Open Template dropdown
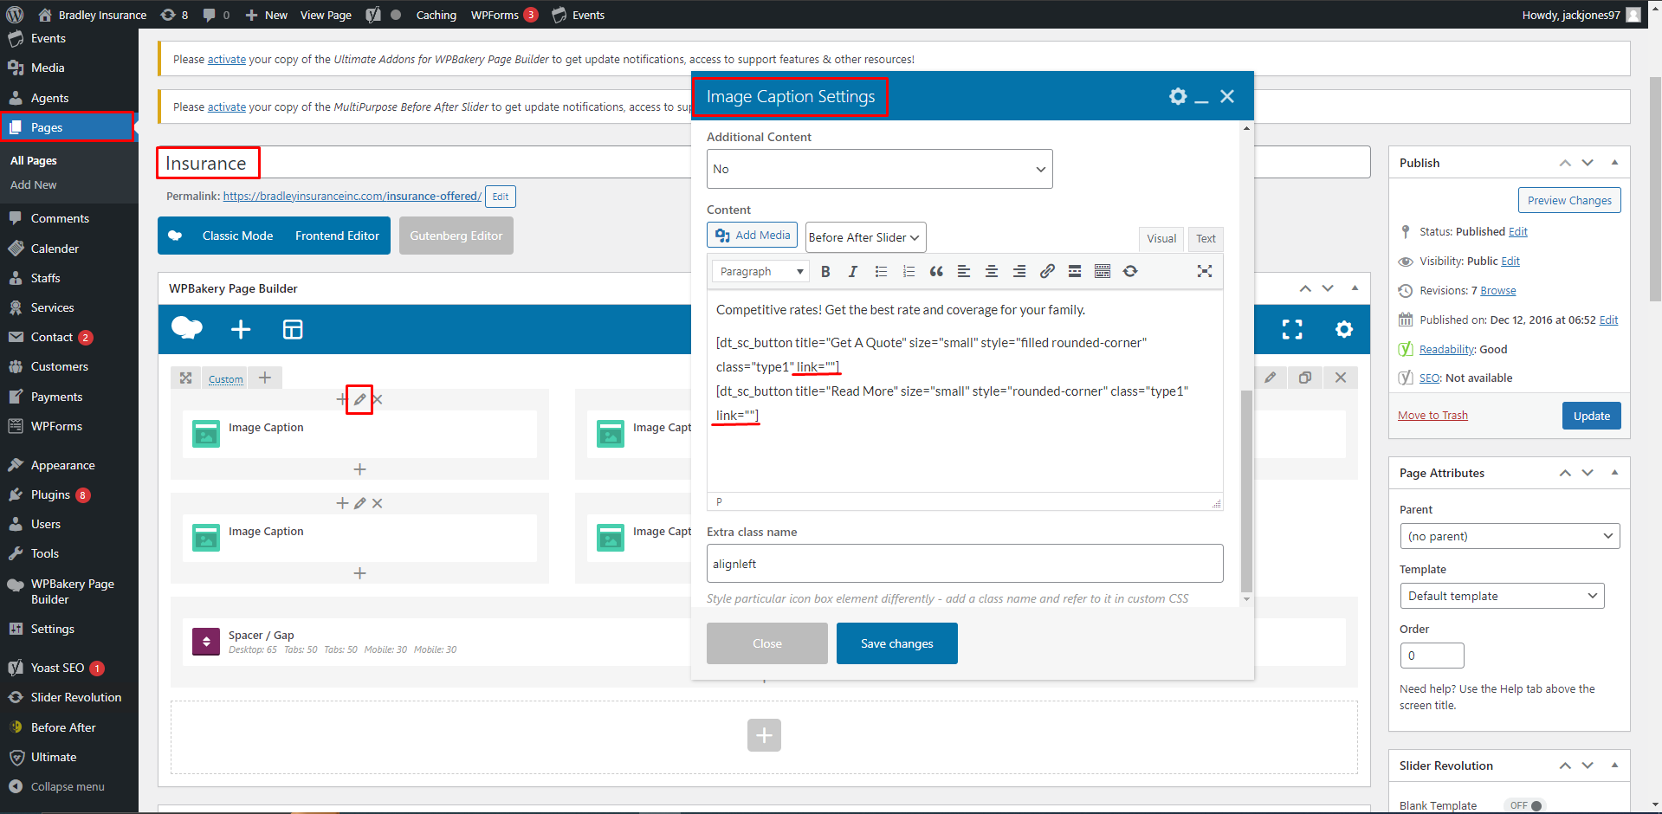 (1502, 596)
